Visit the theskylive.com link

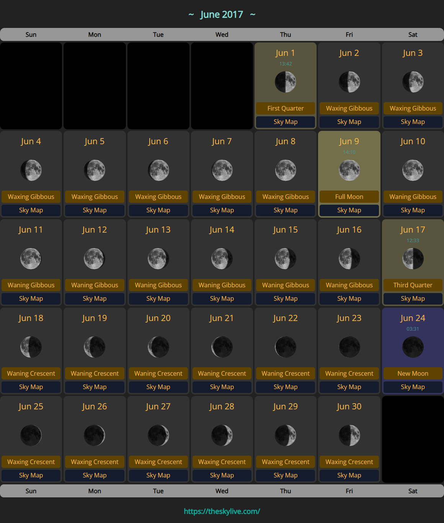[222, 511]
